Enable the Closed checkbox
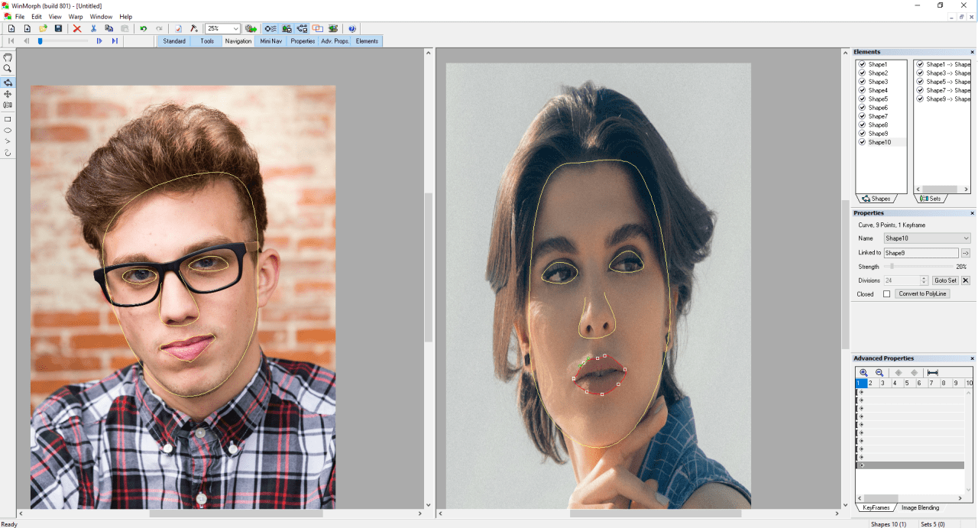 click(x=886, y=294)
